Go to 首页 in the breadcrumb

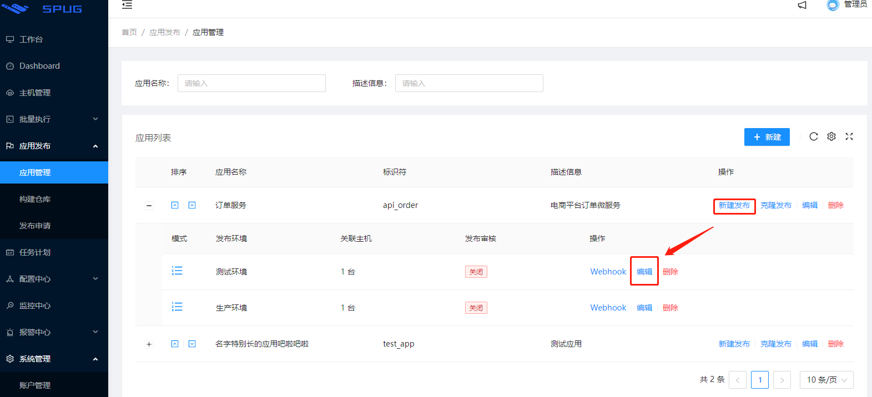point(129,32)
